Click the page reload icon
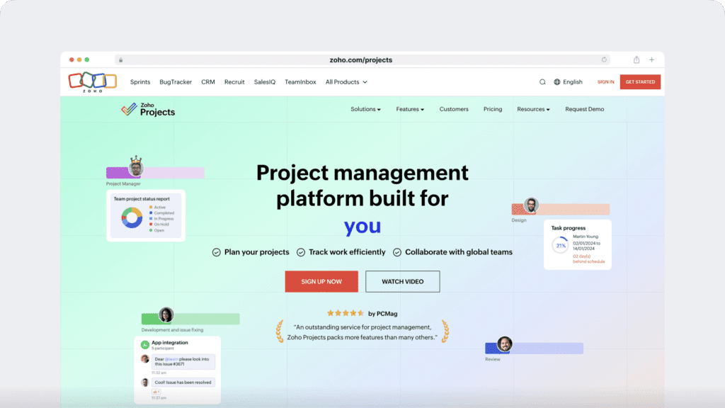Viewport: 725px width, 408px height. click(604, 59)
